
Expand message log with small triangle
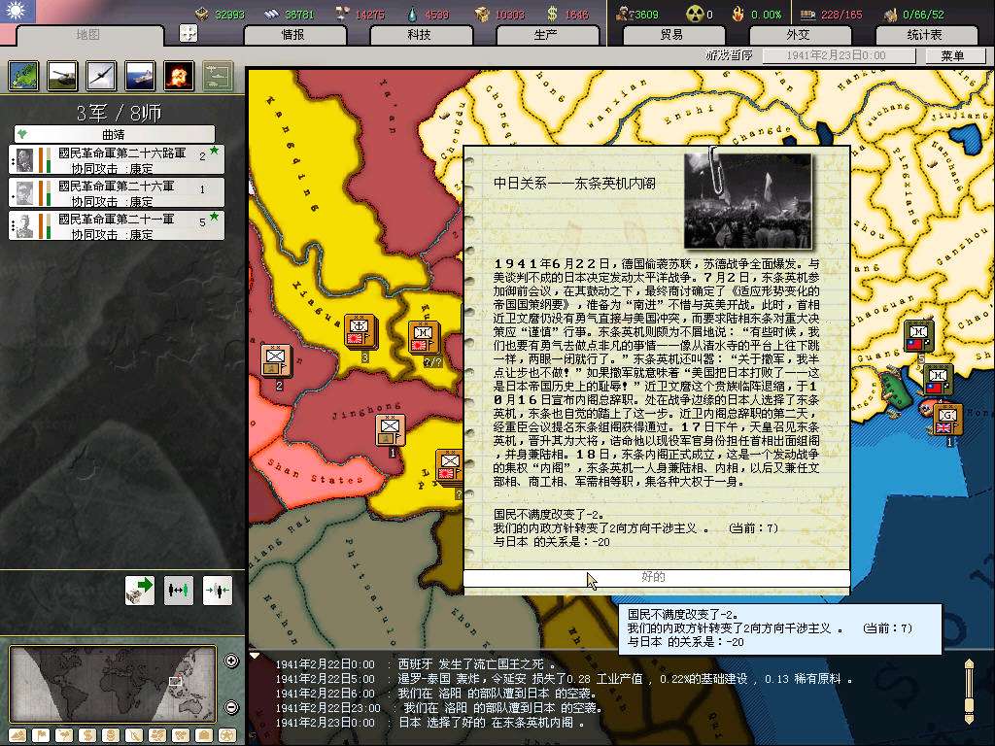[255, 656]
